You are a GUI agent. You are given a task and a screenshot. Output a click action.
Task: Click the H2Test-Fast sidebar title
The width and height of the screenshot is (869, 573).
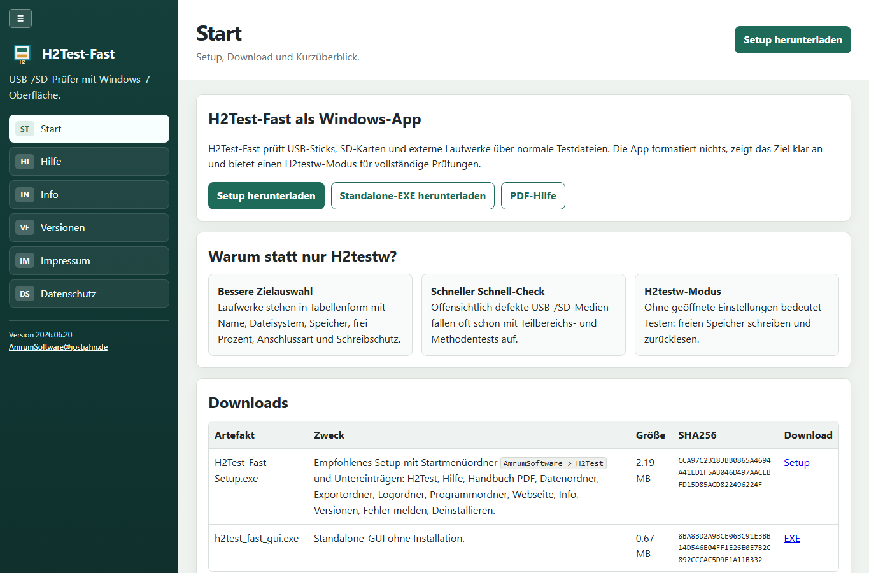78,54
